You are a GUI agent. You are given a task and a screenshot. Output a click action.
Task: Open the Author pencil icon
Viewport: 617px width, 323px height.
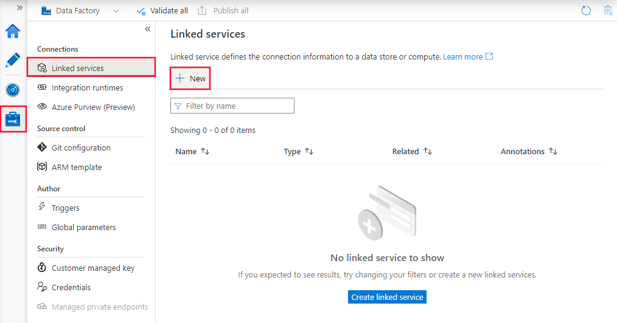(x=13, y=60)
